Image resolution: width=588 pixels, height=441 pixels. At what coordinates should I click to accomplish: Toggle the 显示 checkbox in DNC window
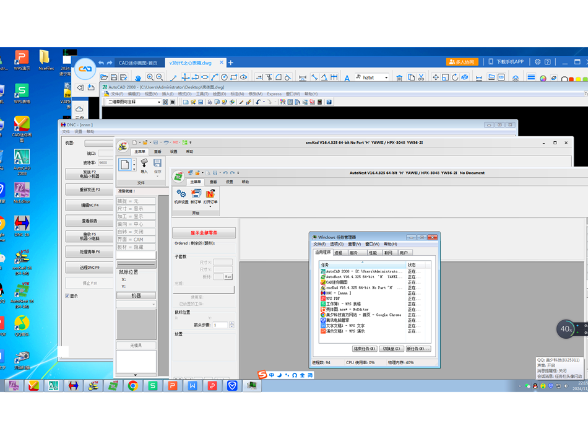tap(67, 295)
